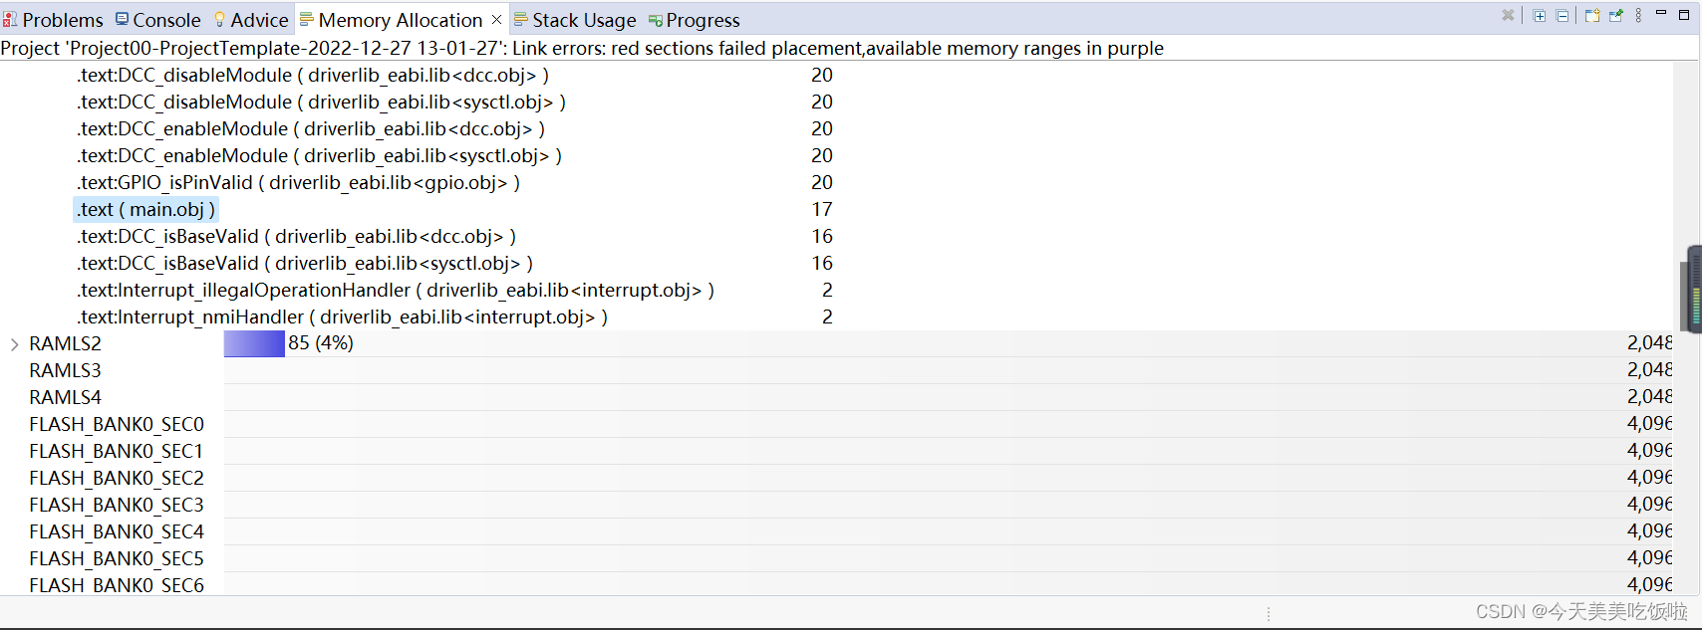Click the RAMLS2 usage bar showing 85 (4%)

[x=254, y=342]
